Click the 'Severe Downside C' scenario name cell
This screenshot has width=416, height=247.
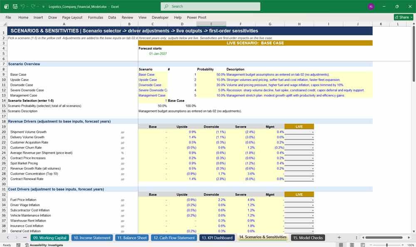(153, 90)
